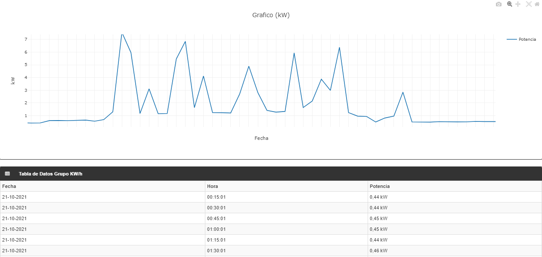Click the table grid icon in header
The image size is (542, 257).
[x=7, y=174]
